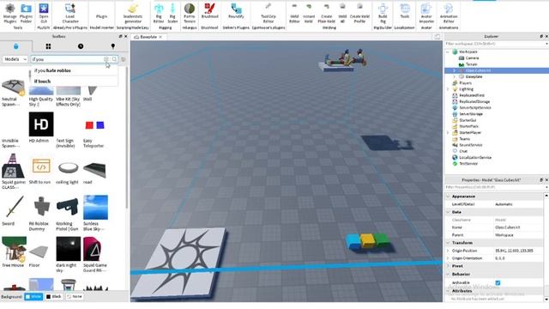Viewport: 549px width, 309px height.
Task: Switch to Toolbox Inventory grid tab
Action: coord(48,46)
